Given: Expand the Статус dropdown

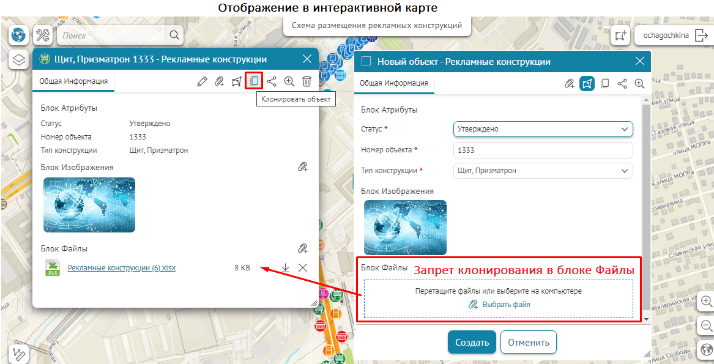Looking at the screenshot, I should [543, 129].
